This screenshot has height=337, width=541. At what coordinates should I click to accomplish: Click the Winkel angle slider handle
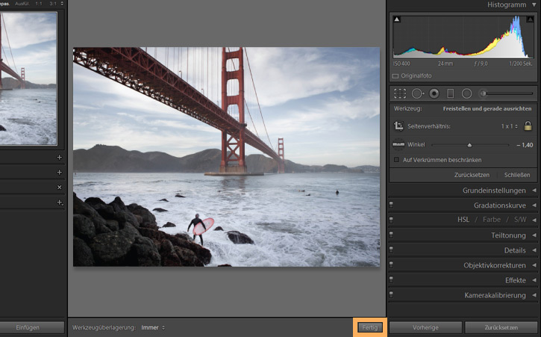click(x=469, y=145)
